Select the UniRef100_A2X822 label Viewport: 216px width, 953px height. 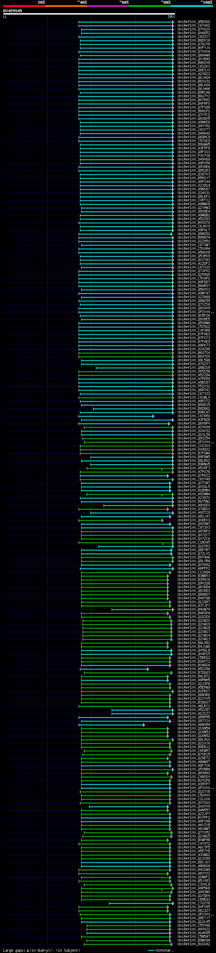[194, 74]
